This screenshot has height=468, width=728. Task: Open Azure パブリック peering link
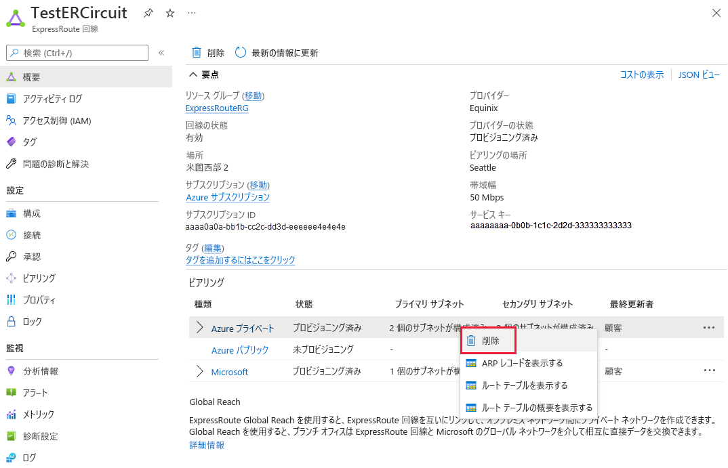click(239, 350)
